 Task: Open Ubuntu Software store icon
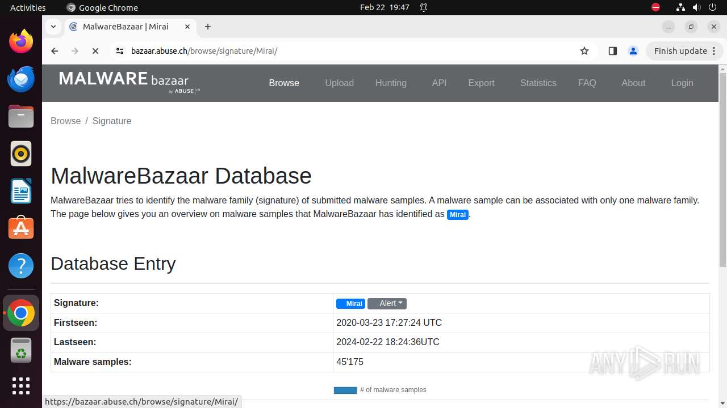[21, 228]
